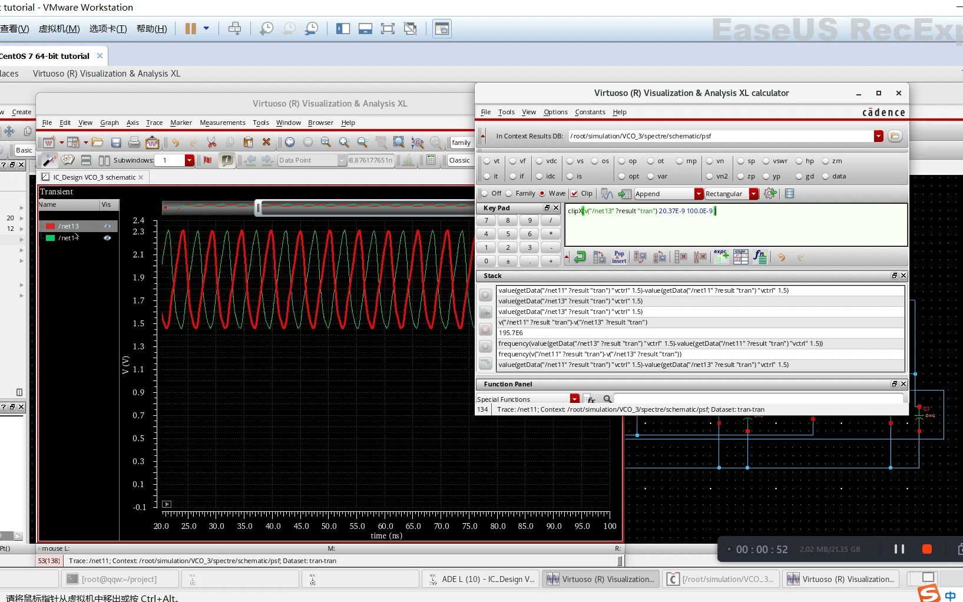Screen dimensions: 963x602
Task: Open the calculator Options menu
Action: coord(555,112)
